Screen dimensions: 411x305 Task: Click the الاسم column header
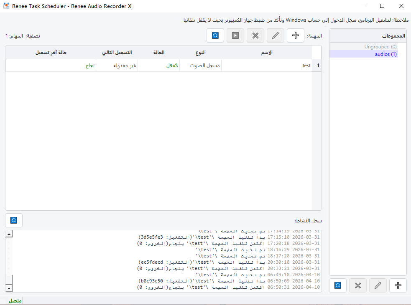click(267, 53)
